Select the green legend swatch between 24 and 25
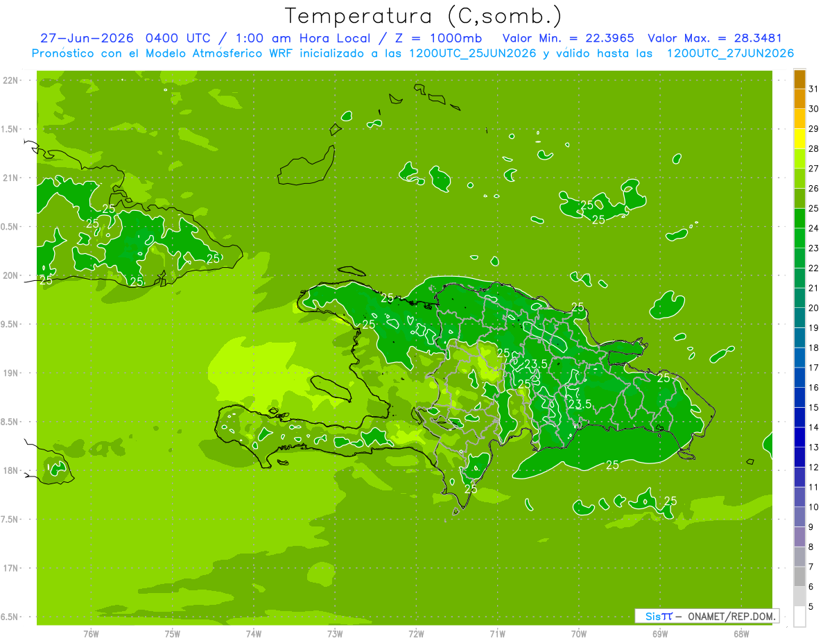The width and height of the screenshot is (832, 643). point(799,218)
